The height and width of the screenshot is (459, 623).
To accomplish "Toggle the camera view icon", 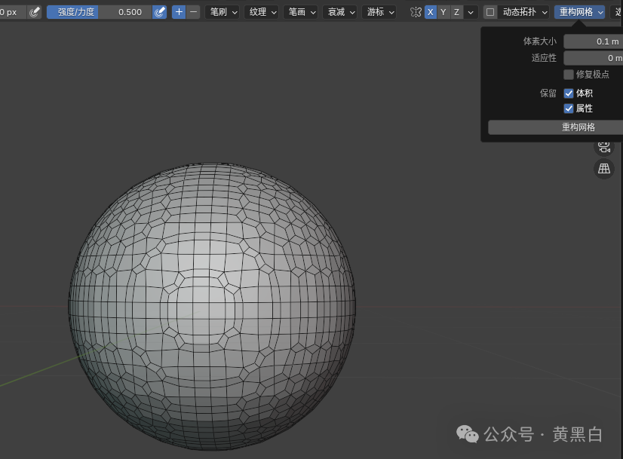I will pyautogui.click(x=604, y=146).
